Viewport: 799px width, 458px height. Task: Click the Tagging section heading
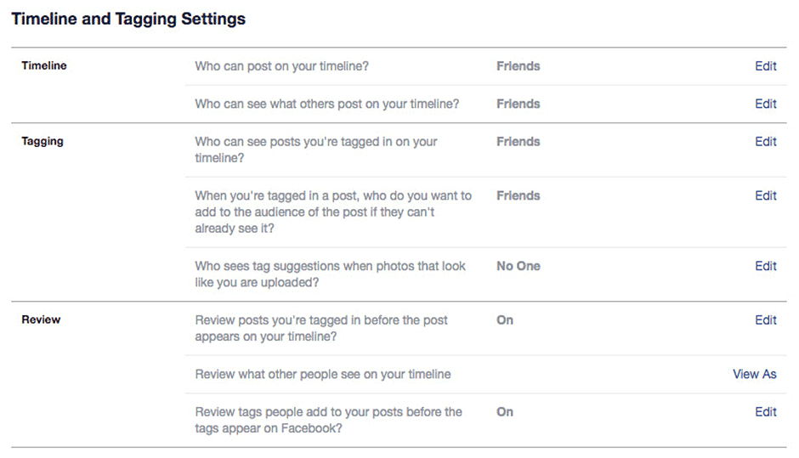[x=42, y=141]
